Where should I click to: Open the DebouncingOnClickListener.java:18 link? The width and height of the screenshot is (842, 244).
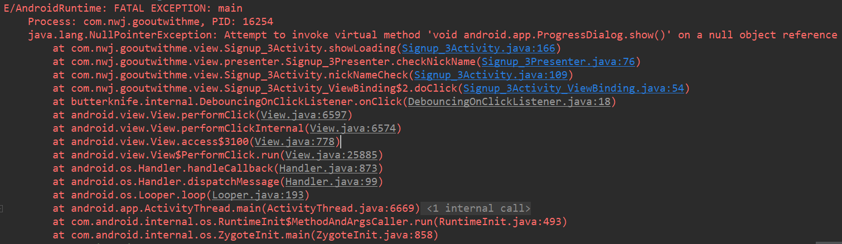pos(509,102)
